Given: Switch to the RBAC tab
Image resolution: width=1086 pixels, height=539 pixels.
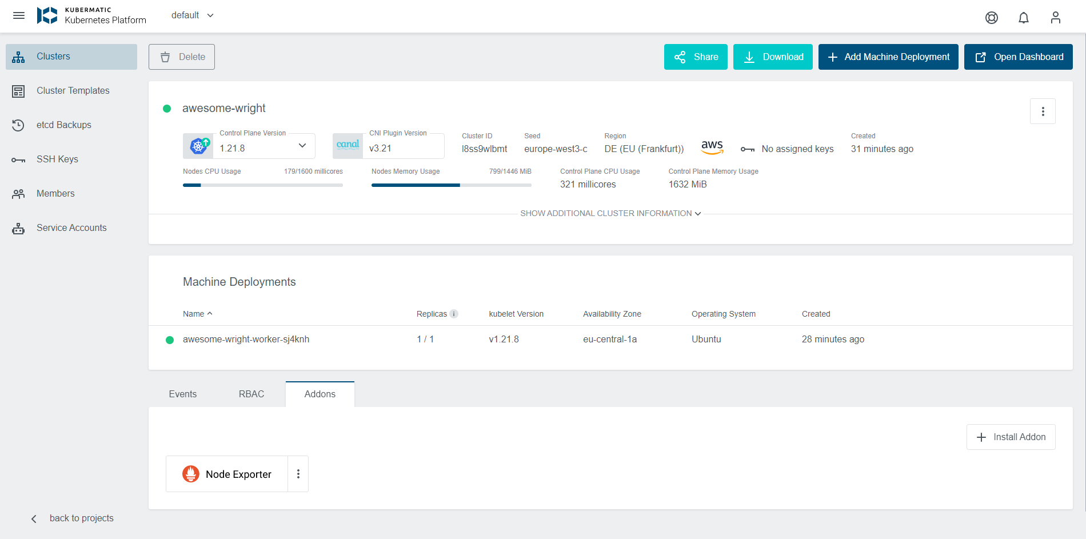Looking at the screenshot, I should tap(251, 394).
